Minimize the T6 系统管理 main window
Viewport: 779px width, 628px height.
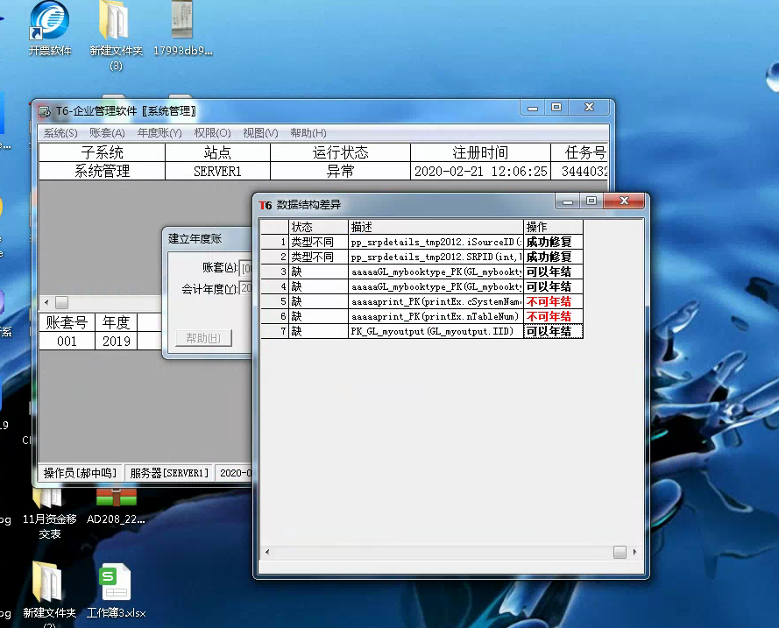[533, 107]
